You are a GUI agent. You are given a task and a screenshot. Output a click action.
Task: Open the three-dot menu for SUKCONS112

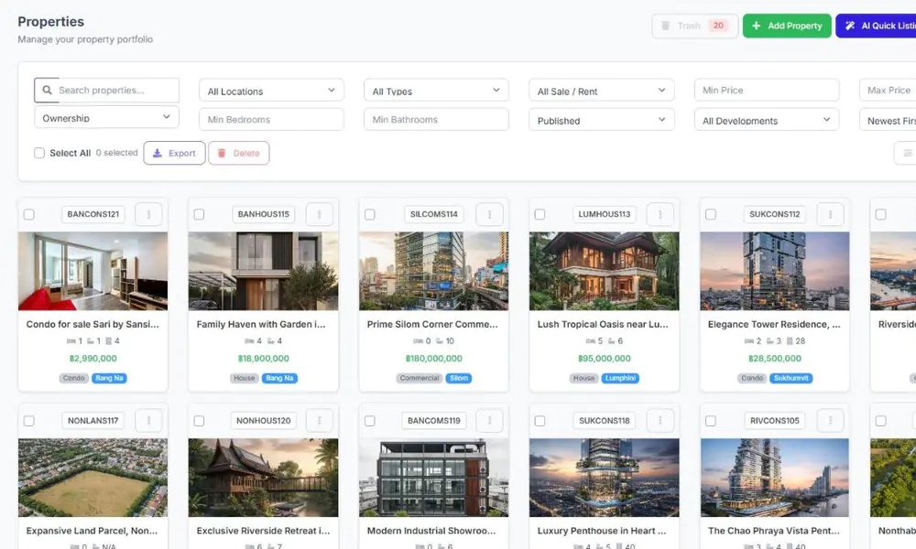(x=830, y=214)
